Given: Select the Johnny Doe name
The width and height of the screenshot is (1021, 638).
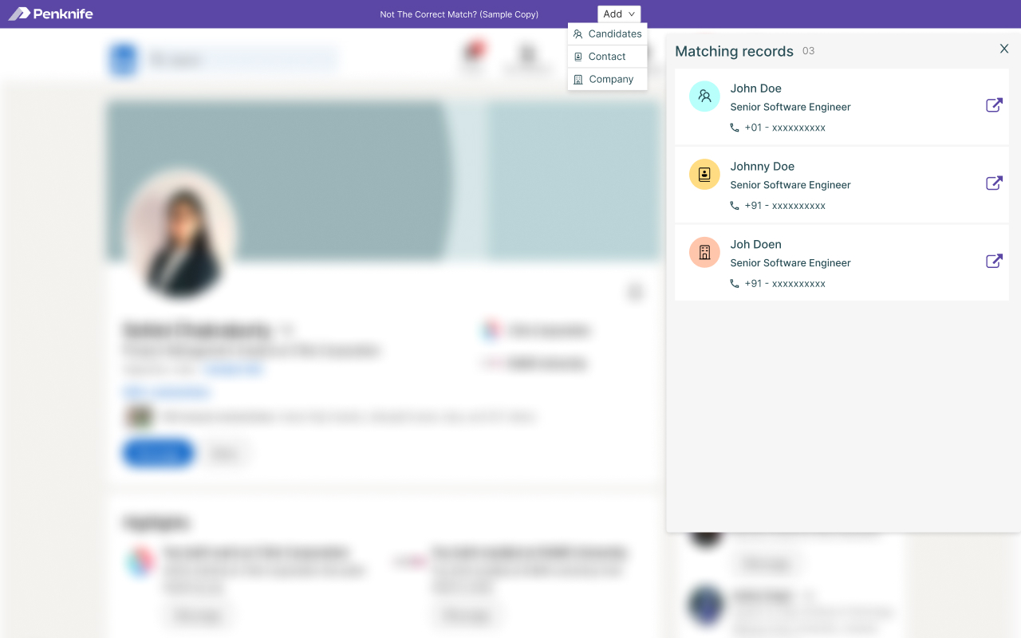Looking at the screenshot, I should click(x=763, y=167).
